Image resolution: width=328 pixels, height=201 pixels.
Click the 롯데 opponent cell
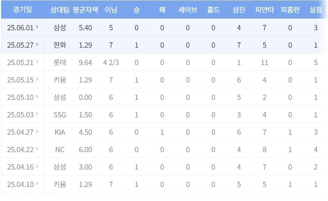(x=60, y=62)
